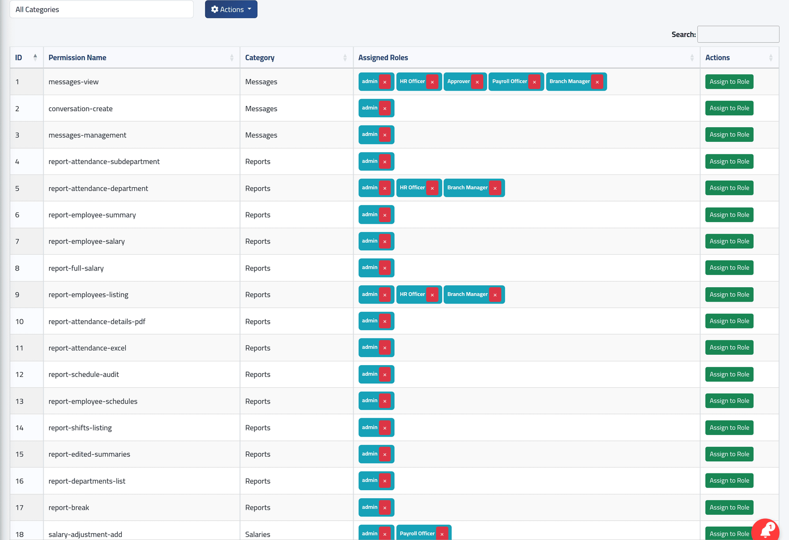Remove Branch Manager from report-employees-listing
The width and height of the screenshot is (789, 540).
click(x=495, y=295)
